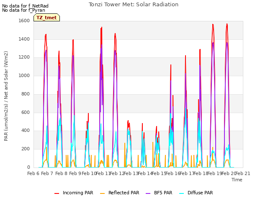
Task: Click the 'Feb 18' x-axis tick label
Action: coord(201,173)
